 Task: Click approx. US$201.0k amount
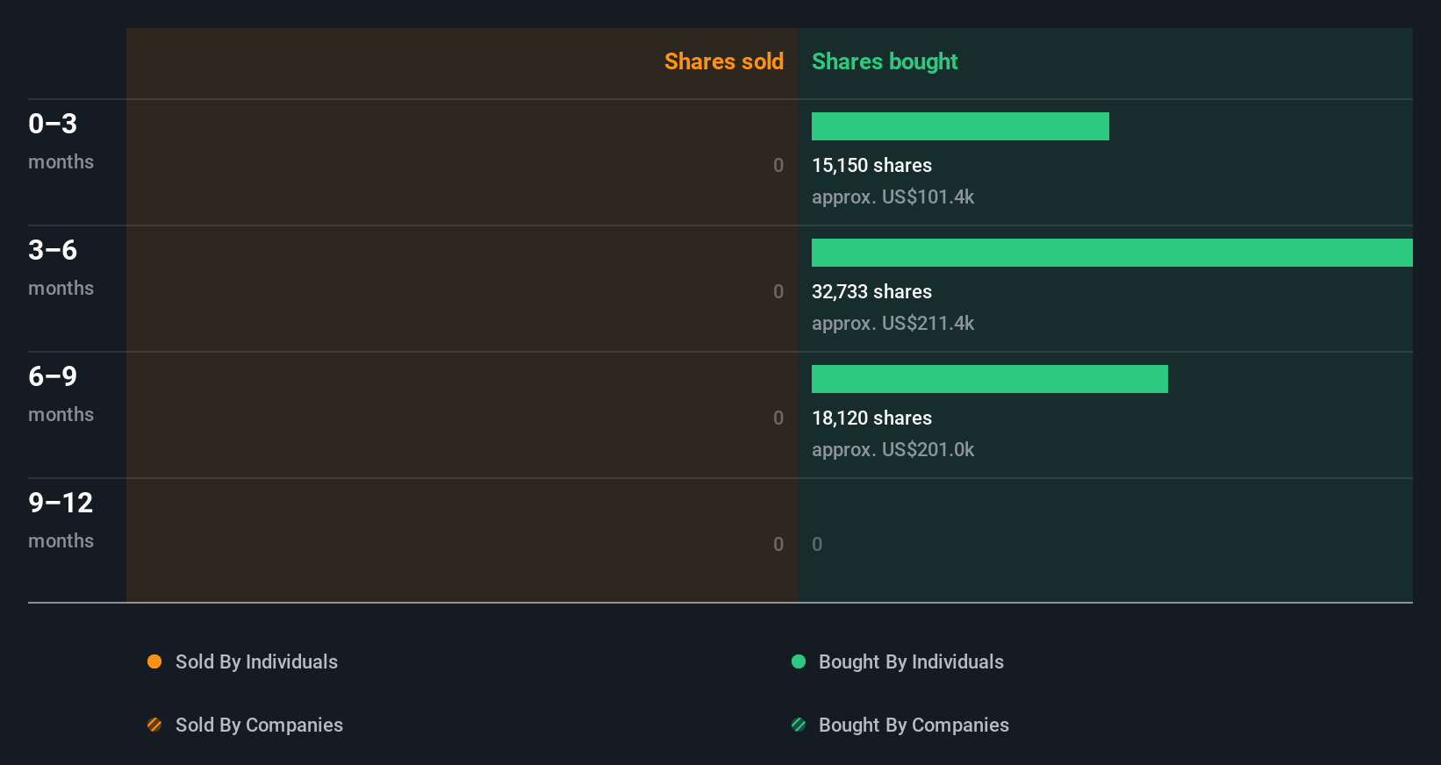[893, 449]
